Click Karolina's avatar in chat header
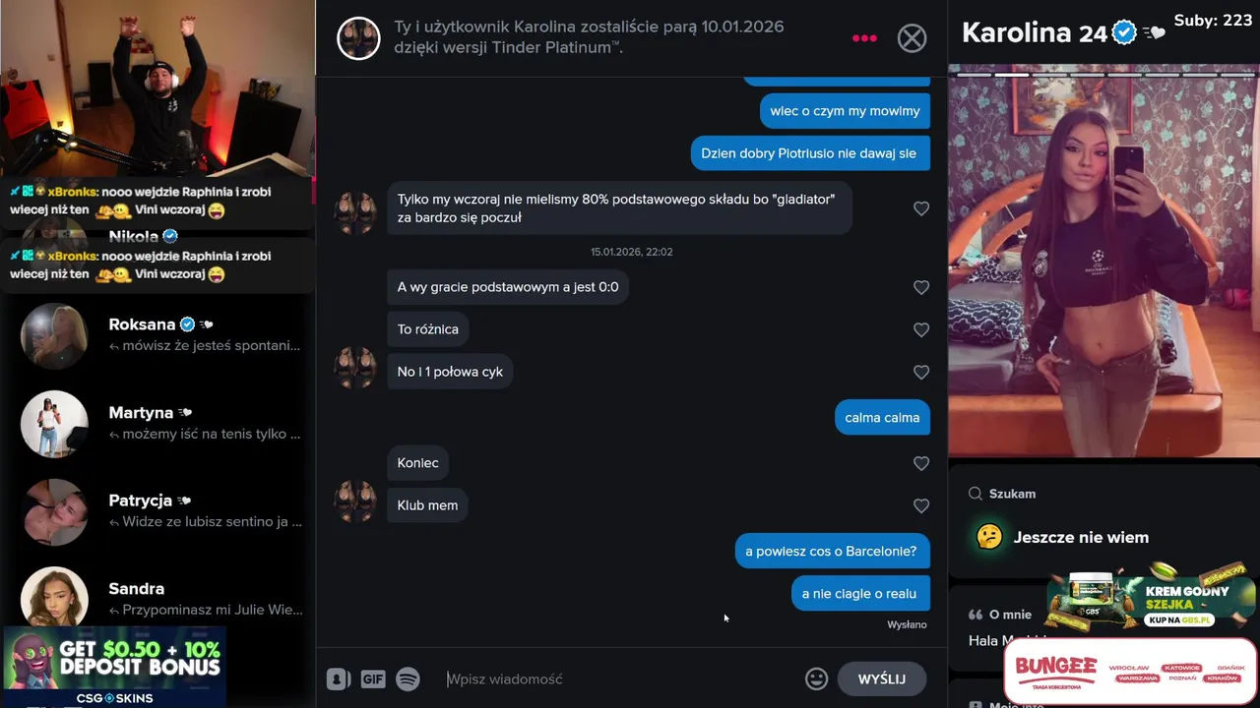Screen dimensions: 1260x708 (358, 38)
